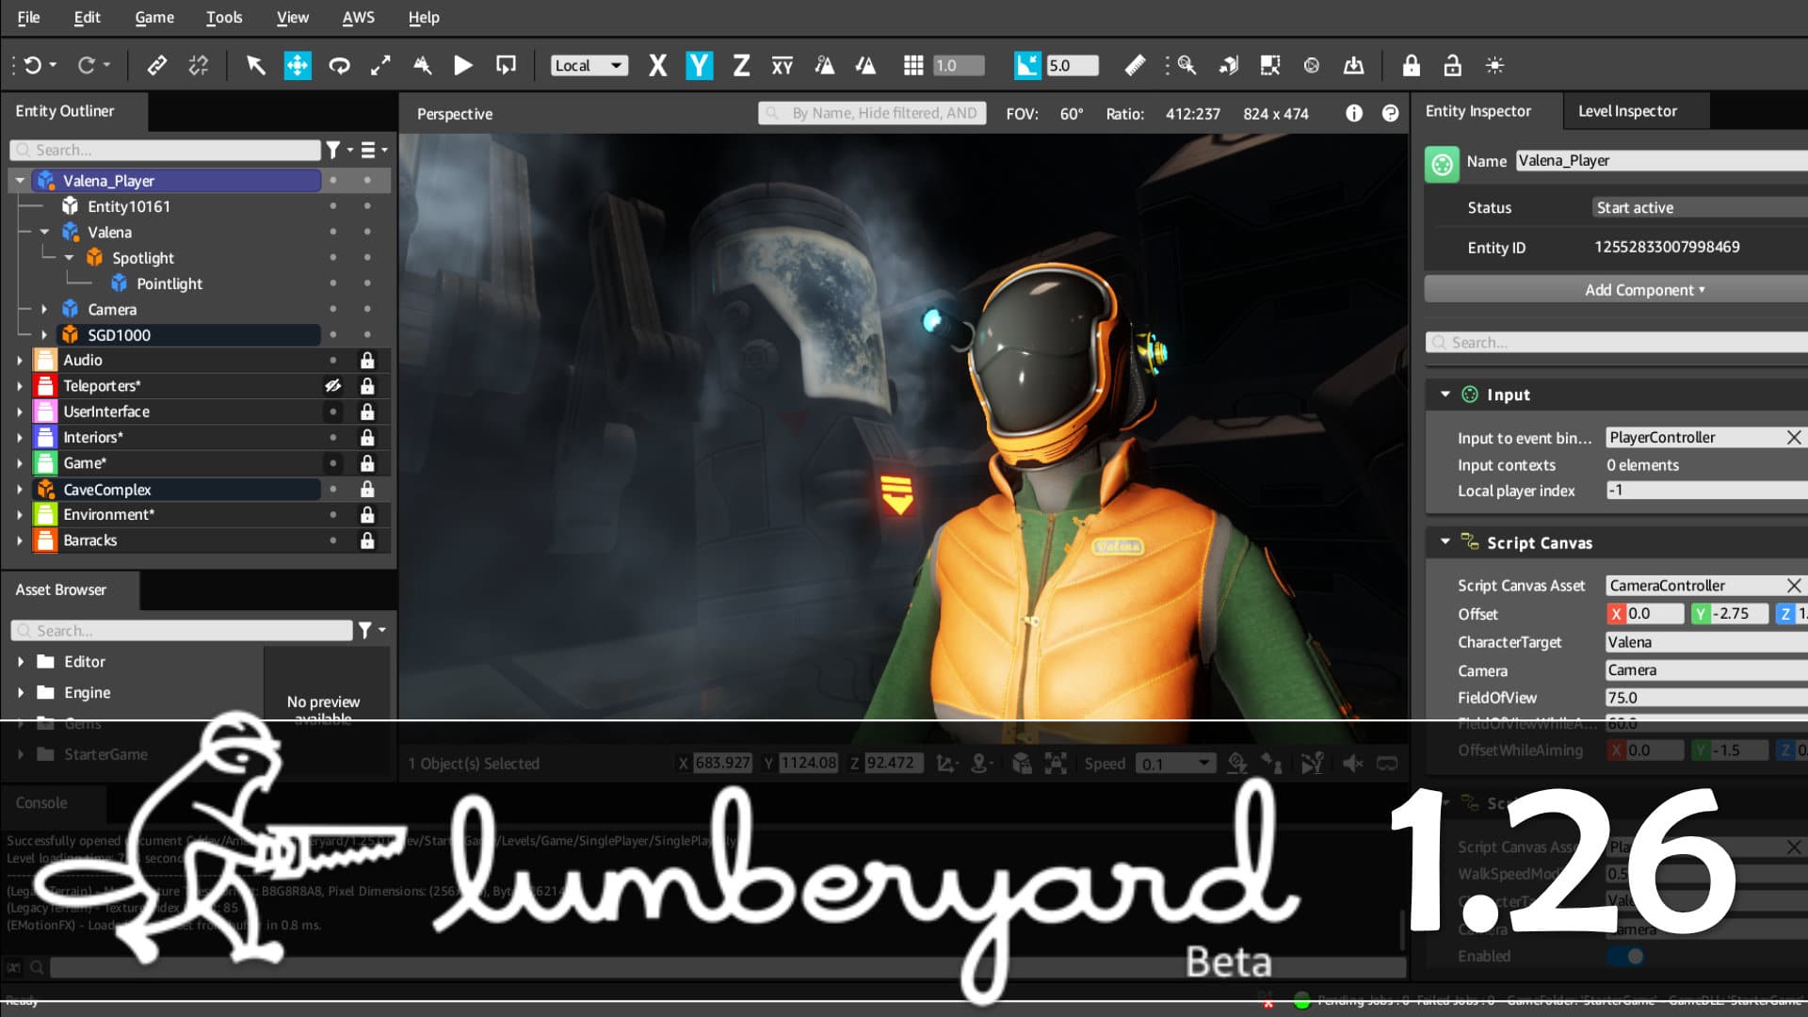The width and height of the screenshot is (1808, 1017).
Task: Select the Scale tool in the toolbar
Action: [x=381, y=66]
